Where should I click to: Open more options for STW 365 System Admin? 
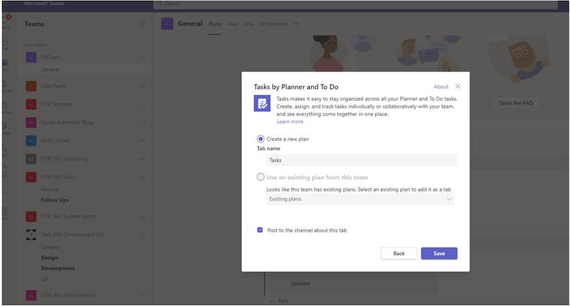[143, 217]
